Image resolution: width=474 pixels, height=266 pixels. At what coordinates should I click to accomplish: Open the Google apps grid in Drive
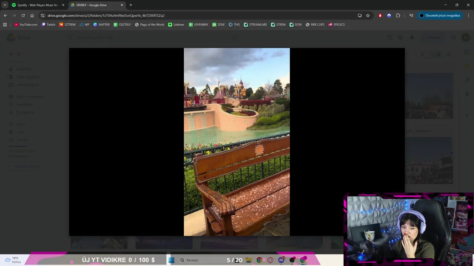[454, 38]
